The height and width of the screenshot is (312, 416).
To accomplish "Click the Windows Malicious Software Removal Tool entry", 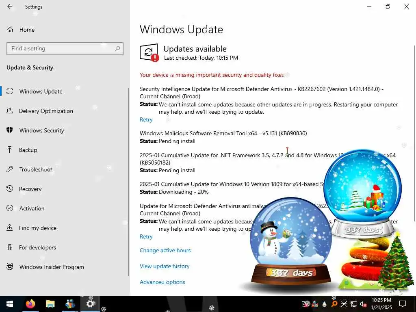I will click(x=223, y=133).
